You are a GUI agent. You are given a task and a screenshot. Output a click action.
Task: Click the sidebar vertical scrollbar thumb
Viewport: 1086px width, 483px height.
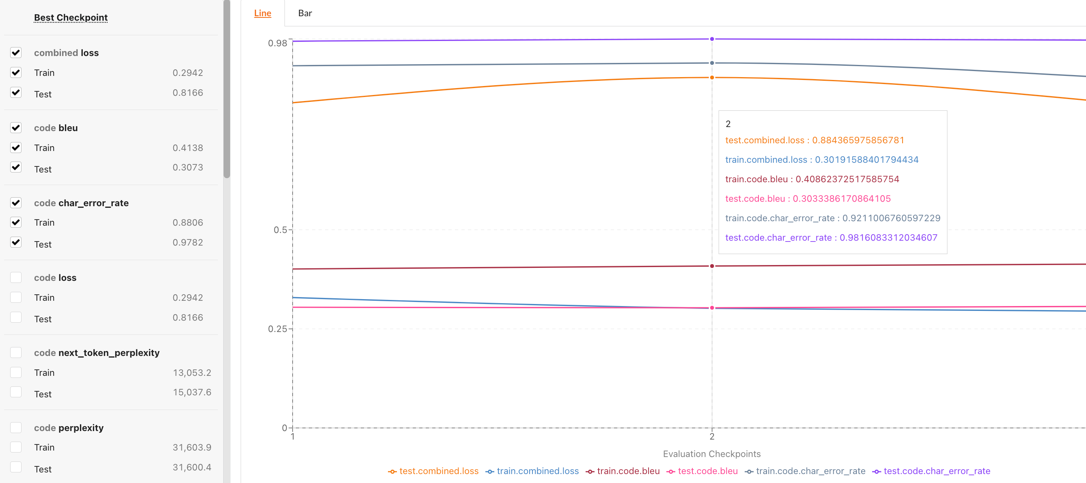(x=227, y=88)
